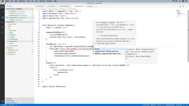Image resolution: width=189 pixels, height=106 pixels.
Task: Open the Search view in the activity bar
Action: tap(2, 12)
